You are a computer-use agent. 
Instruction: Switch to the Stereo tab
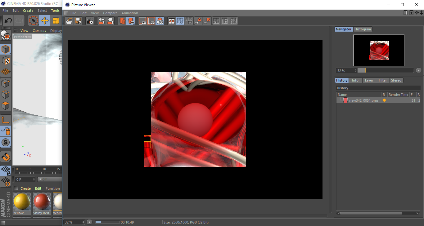click(396, 80)
